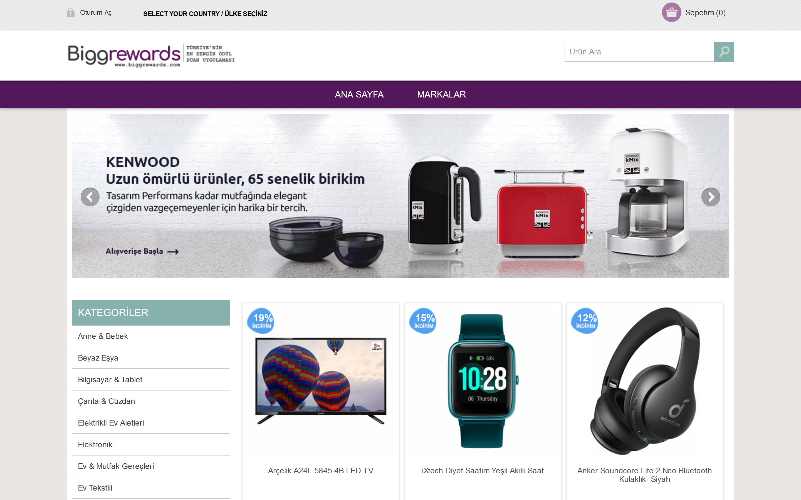This screenshot has width=801, height=500.
Task: Click the purple shopping basket icon
Action: point(671,12)
